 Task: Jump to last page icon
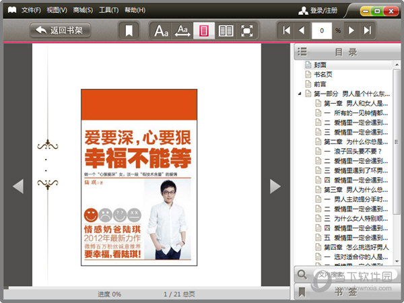(x=368, y=30)
